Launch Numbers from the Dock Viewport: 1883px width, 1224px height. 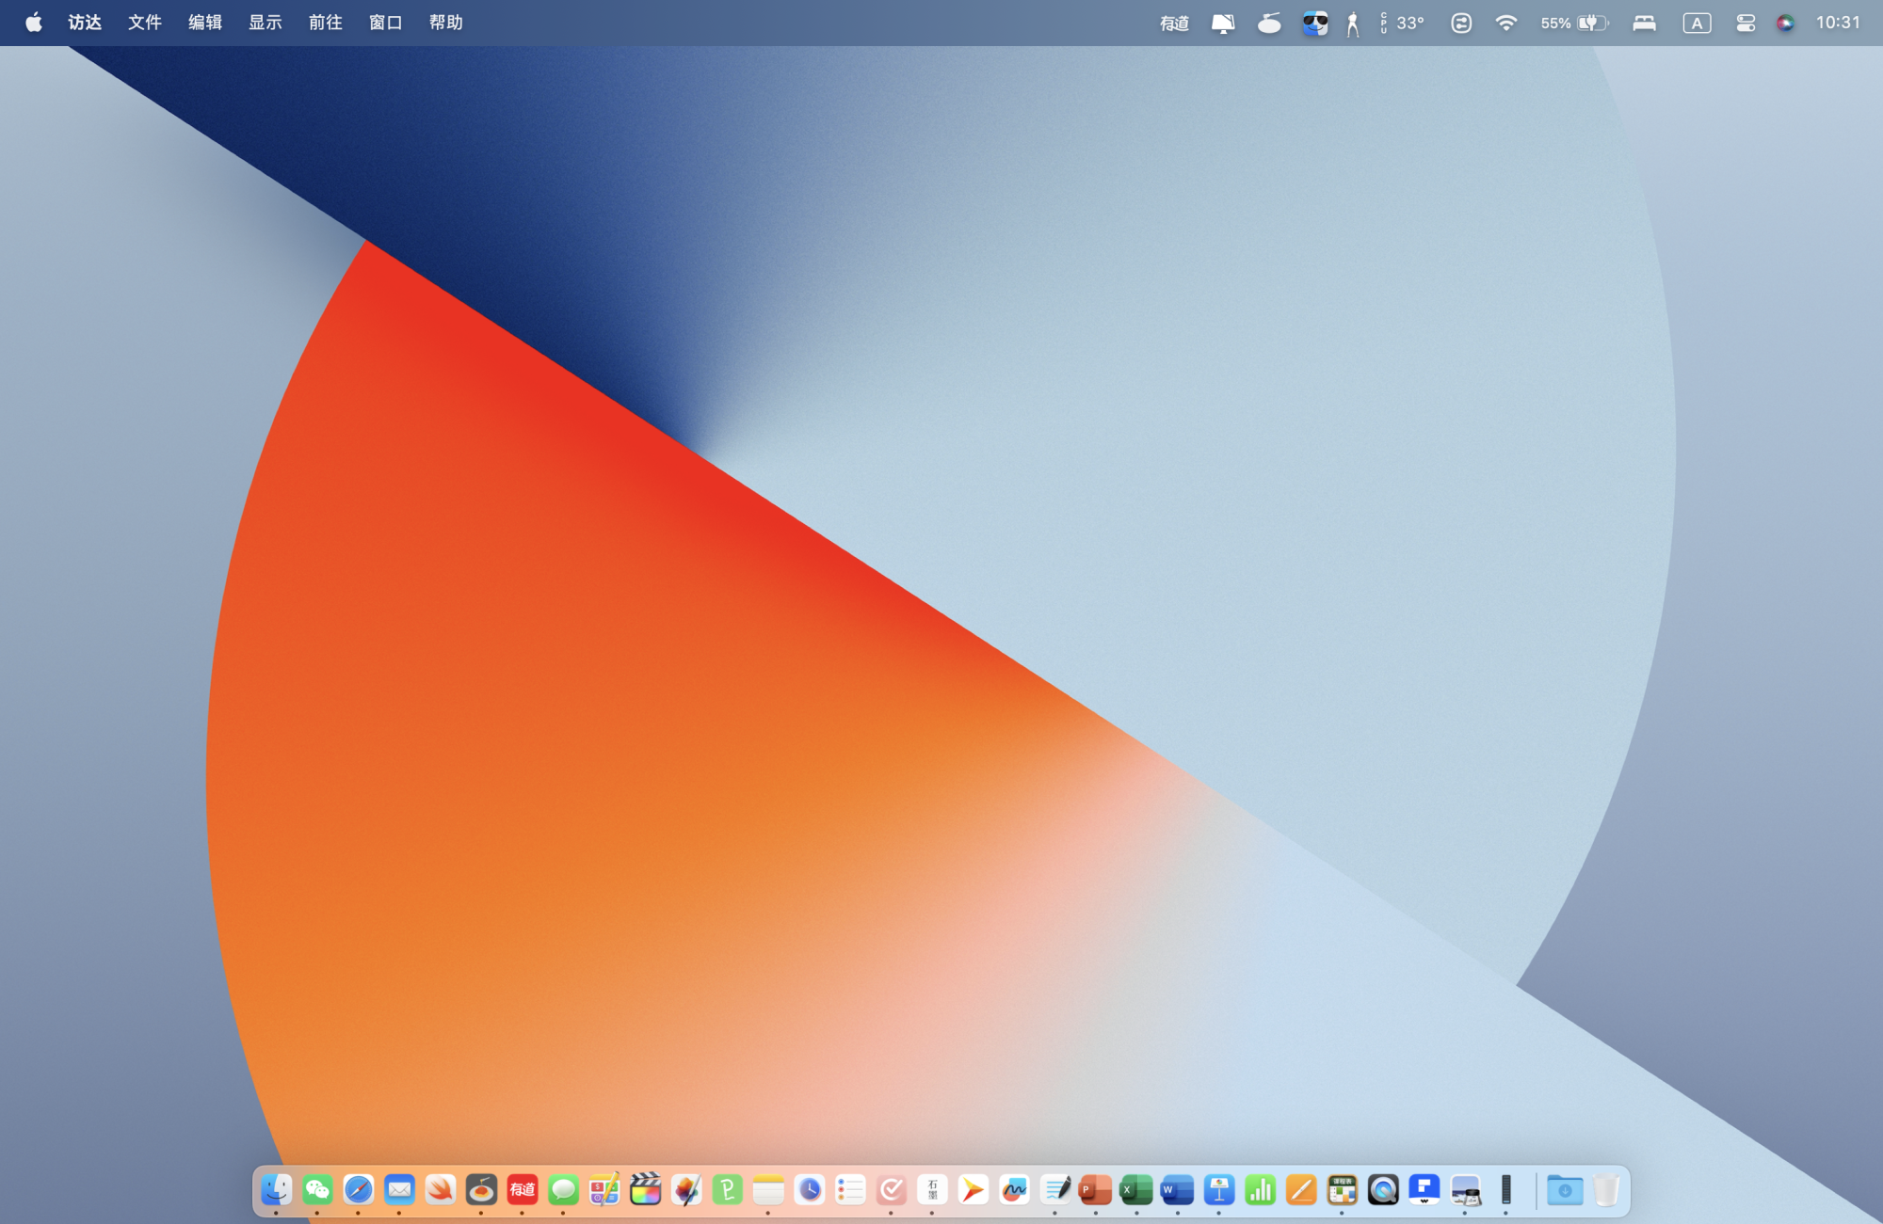coord(1260,1190)
